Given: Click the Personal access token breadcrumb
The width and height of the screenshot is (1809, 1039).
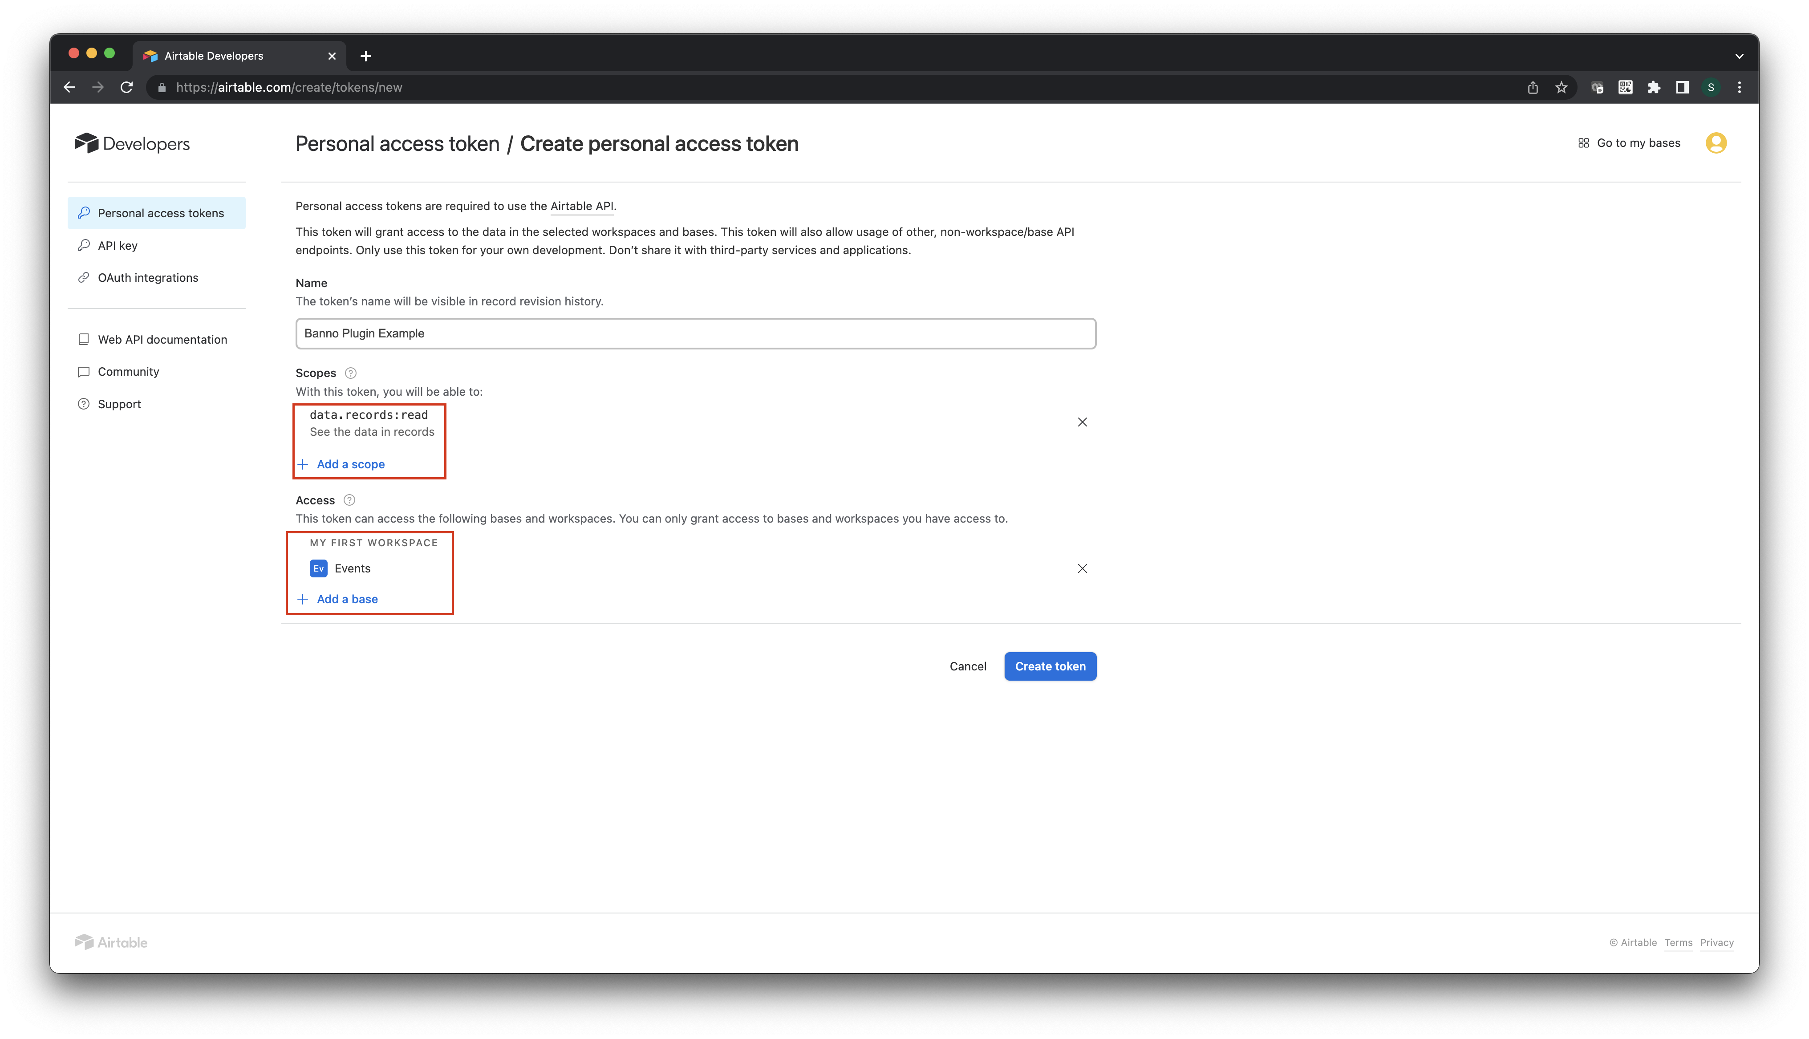Looking at the screenshot, I should 397,143.
